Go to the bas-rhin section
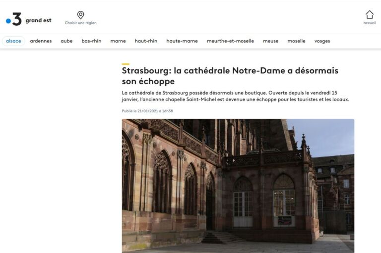Viewport: 381px width, 253px height. pyautogui.click(x=91, y=41)
